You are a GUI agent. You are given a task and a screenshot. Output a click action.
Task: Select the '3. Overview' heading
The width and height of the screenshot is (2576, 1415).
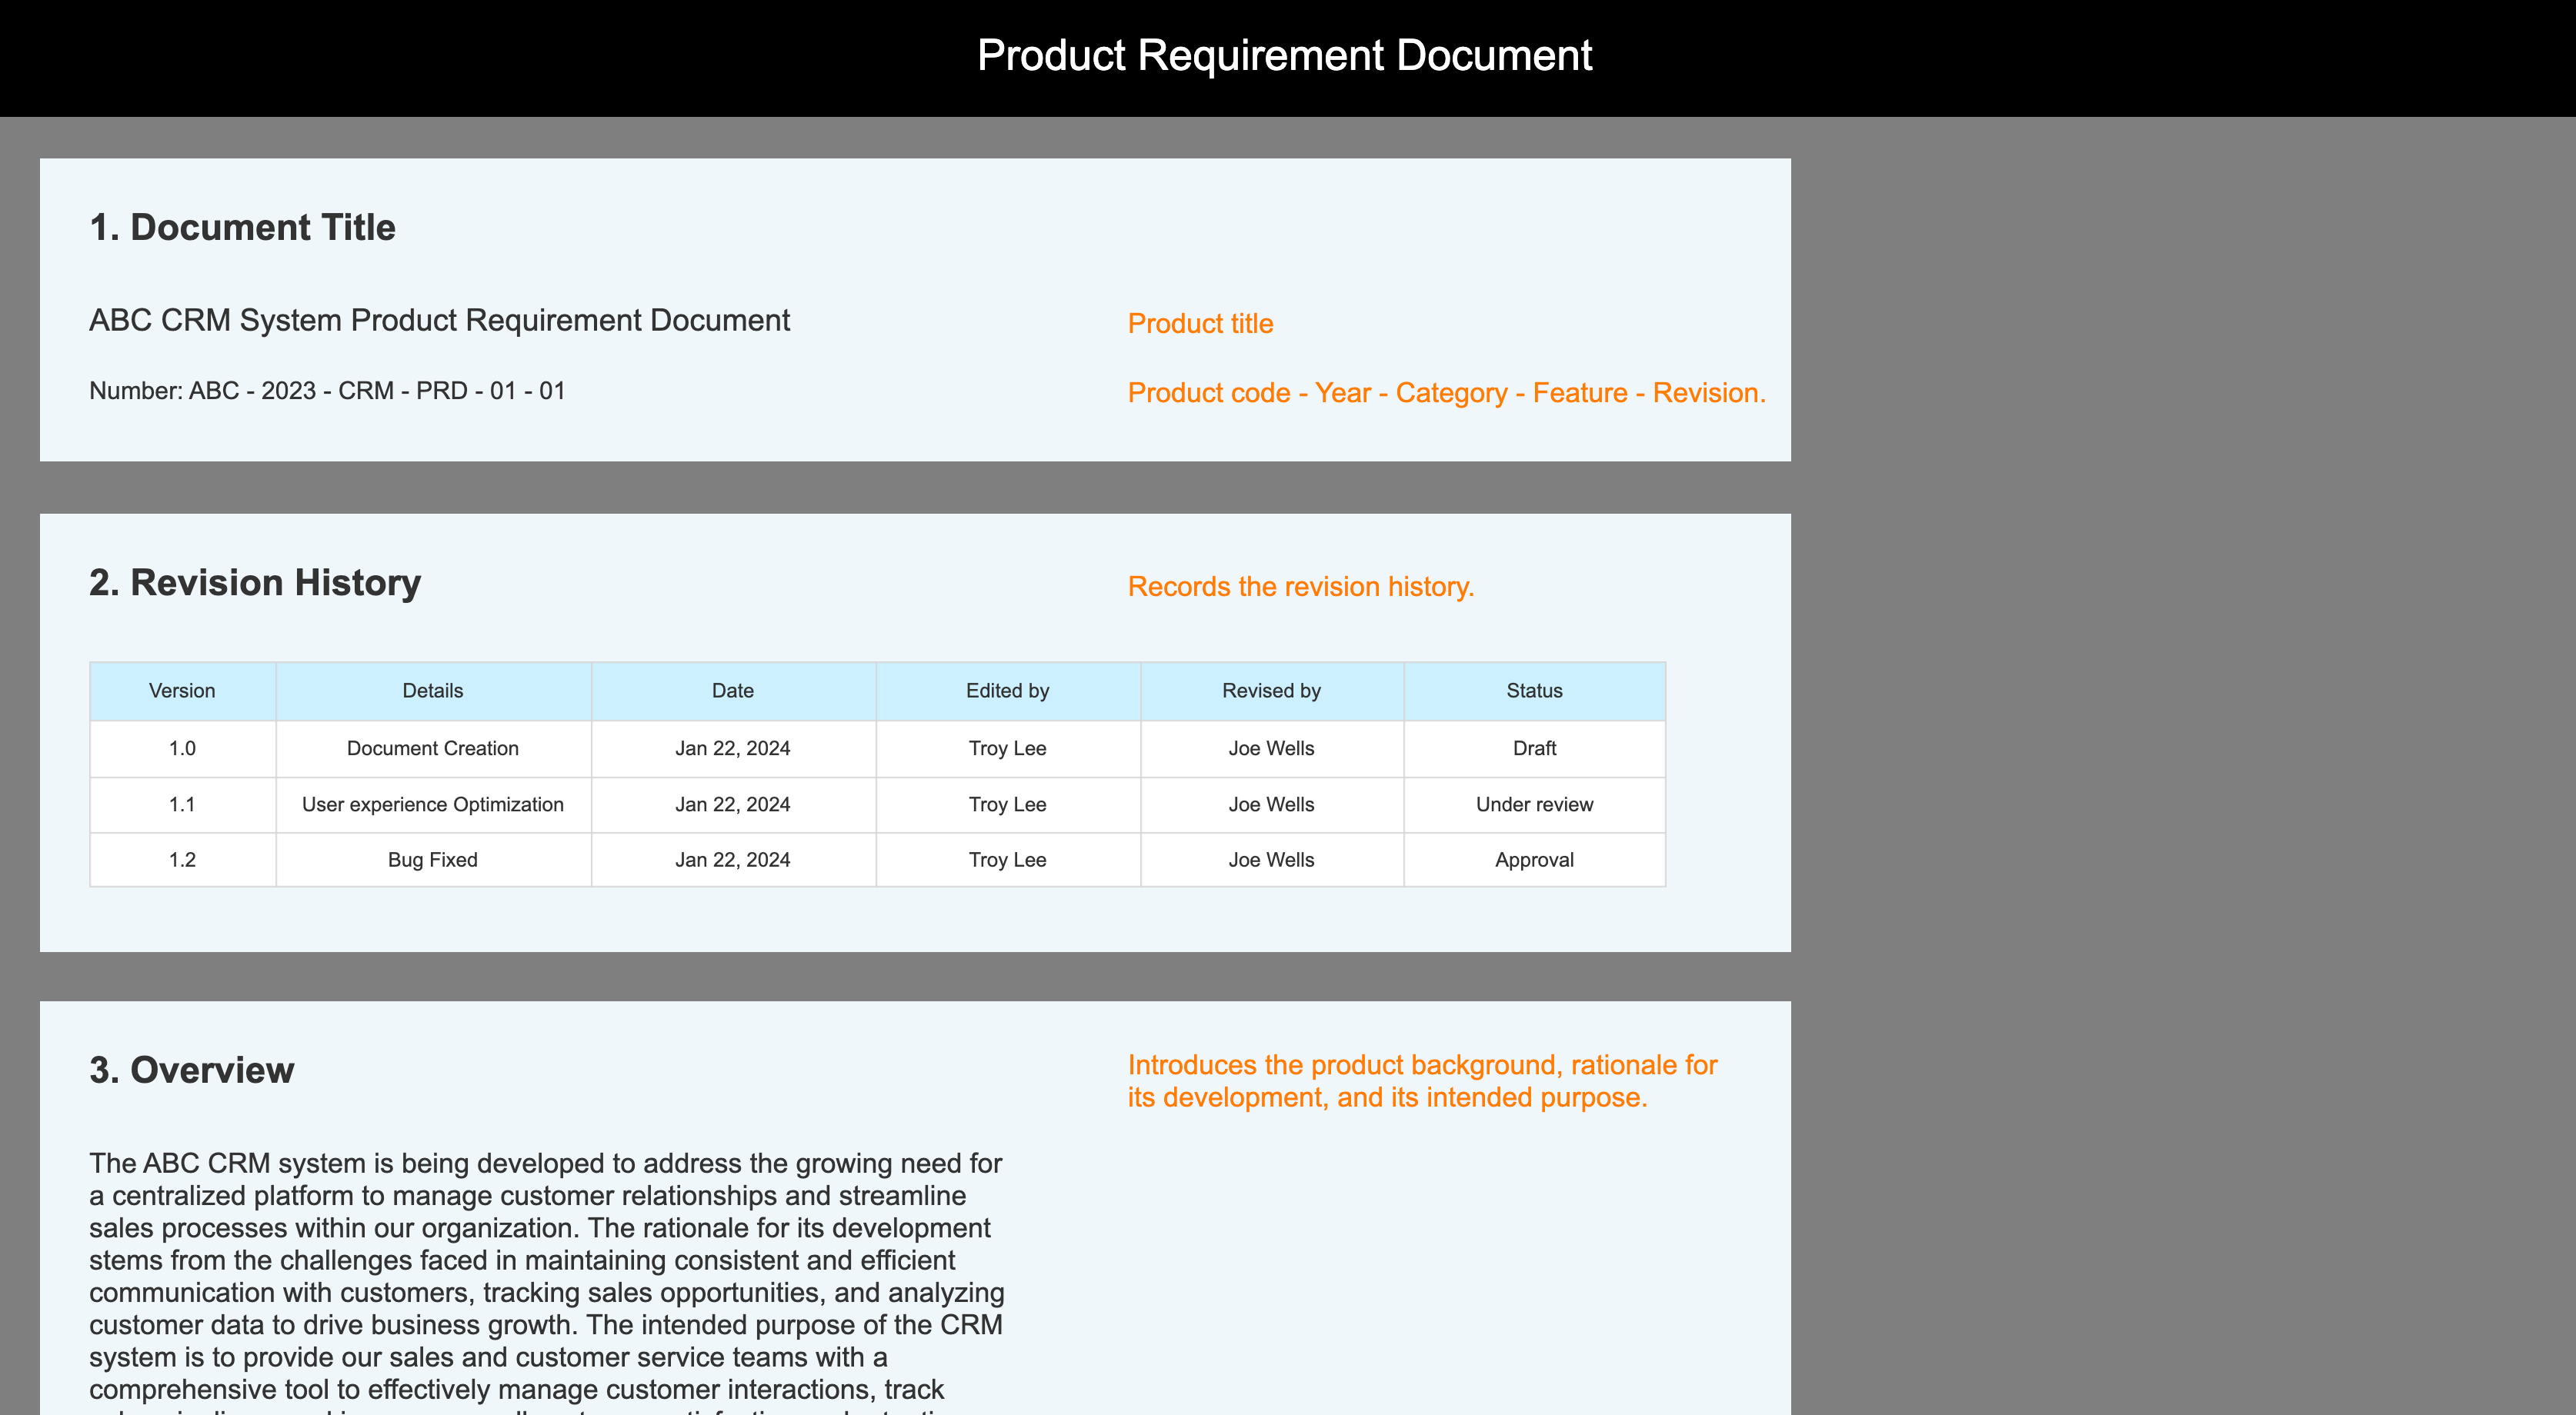pos(192,1070)
